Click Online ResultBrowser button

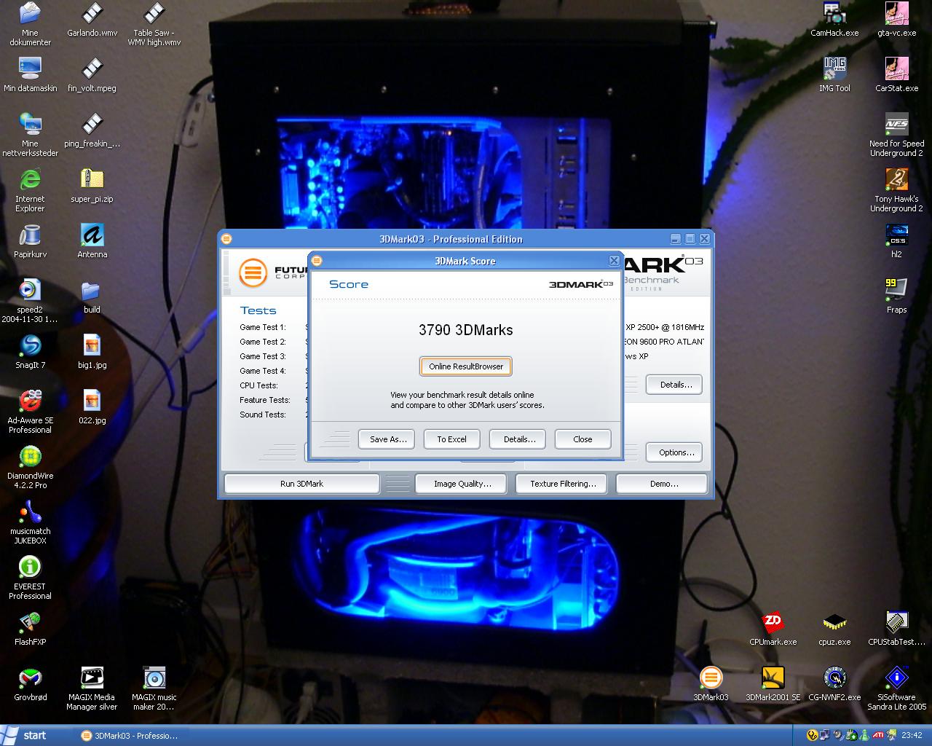466,366
